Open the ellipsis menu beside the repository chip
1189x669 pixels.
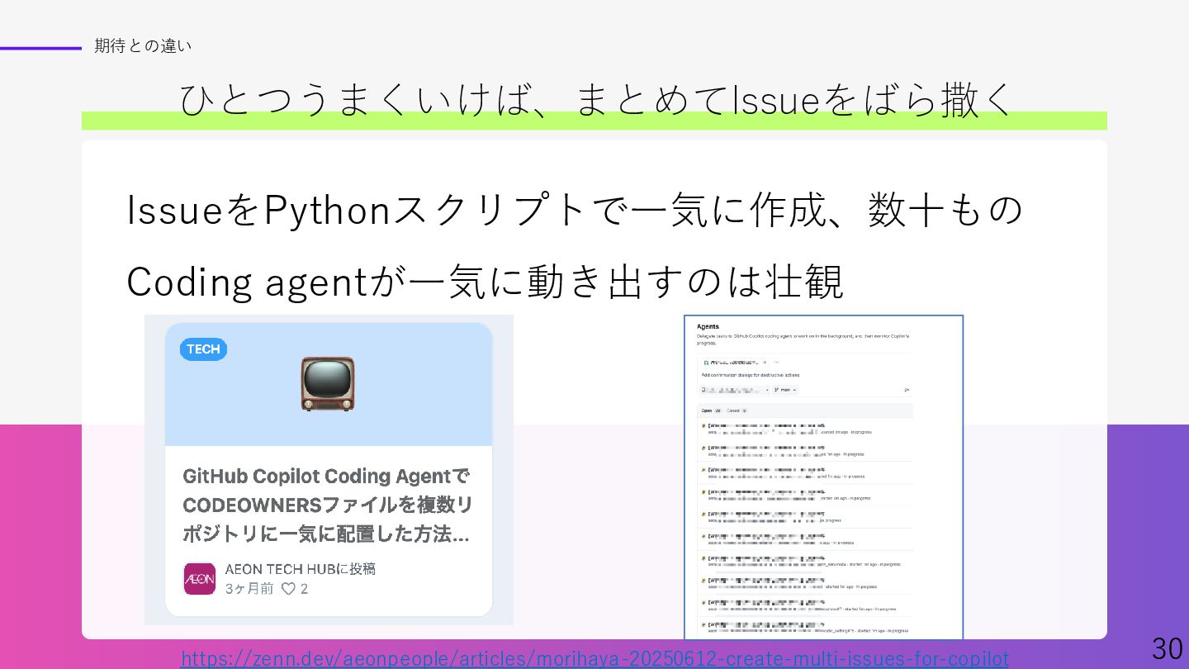click(x=776, y=363)
